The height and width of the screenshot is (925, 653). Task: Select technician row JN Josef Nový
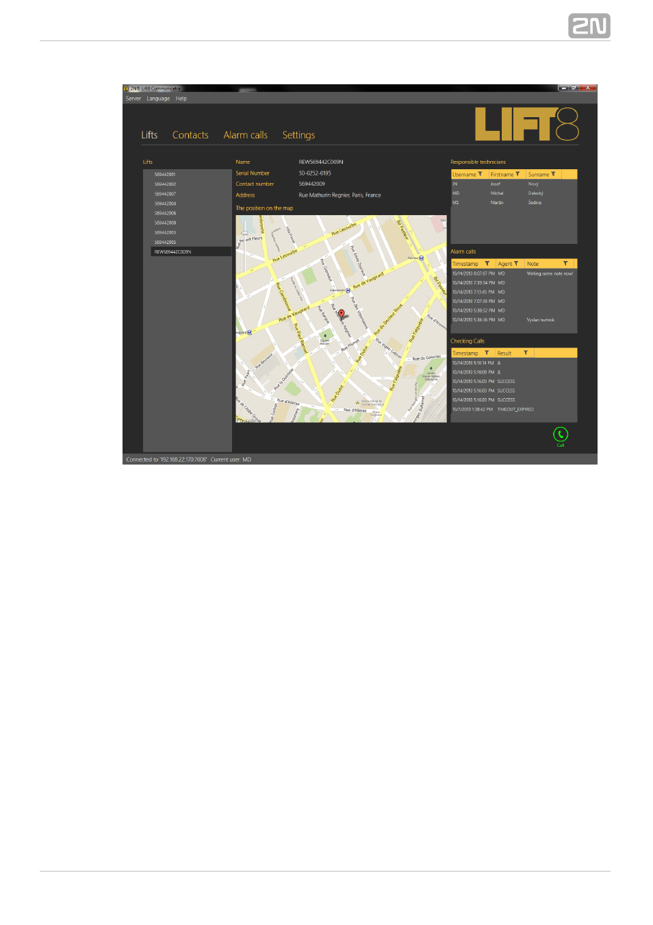(514, 184)
